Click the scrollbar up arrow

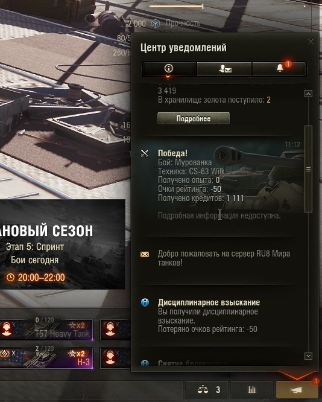point(308,94)
